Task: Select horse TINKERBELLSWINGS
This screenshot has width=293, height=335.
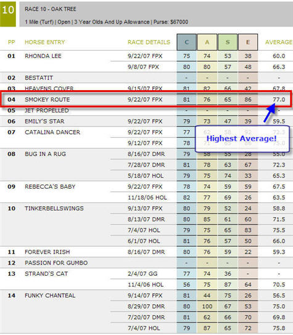Action: click(54, 209)
